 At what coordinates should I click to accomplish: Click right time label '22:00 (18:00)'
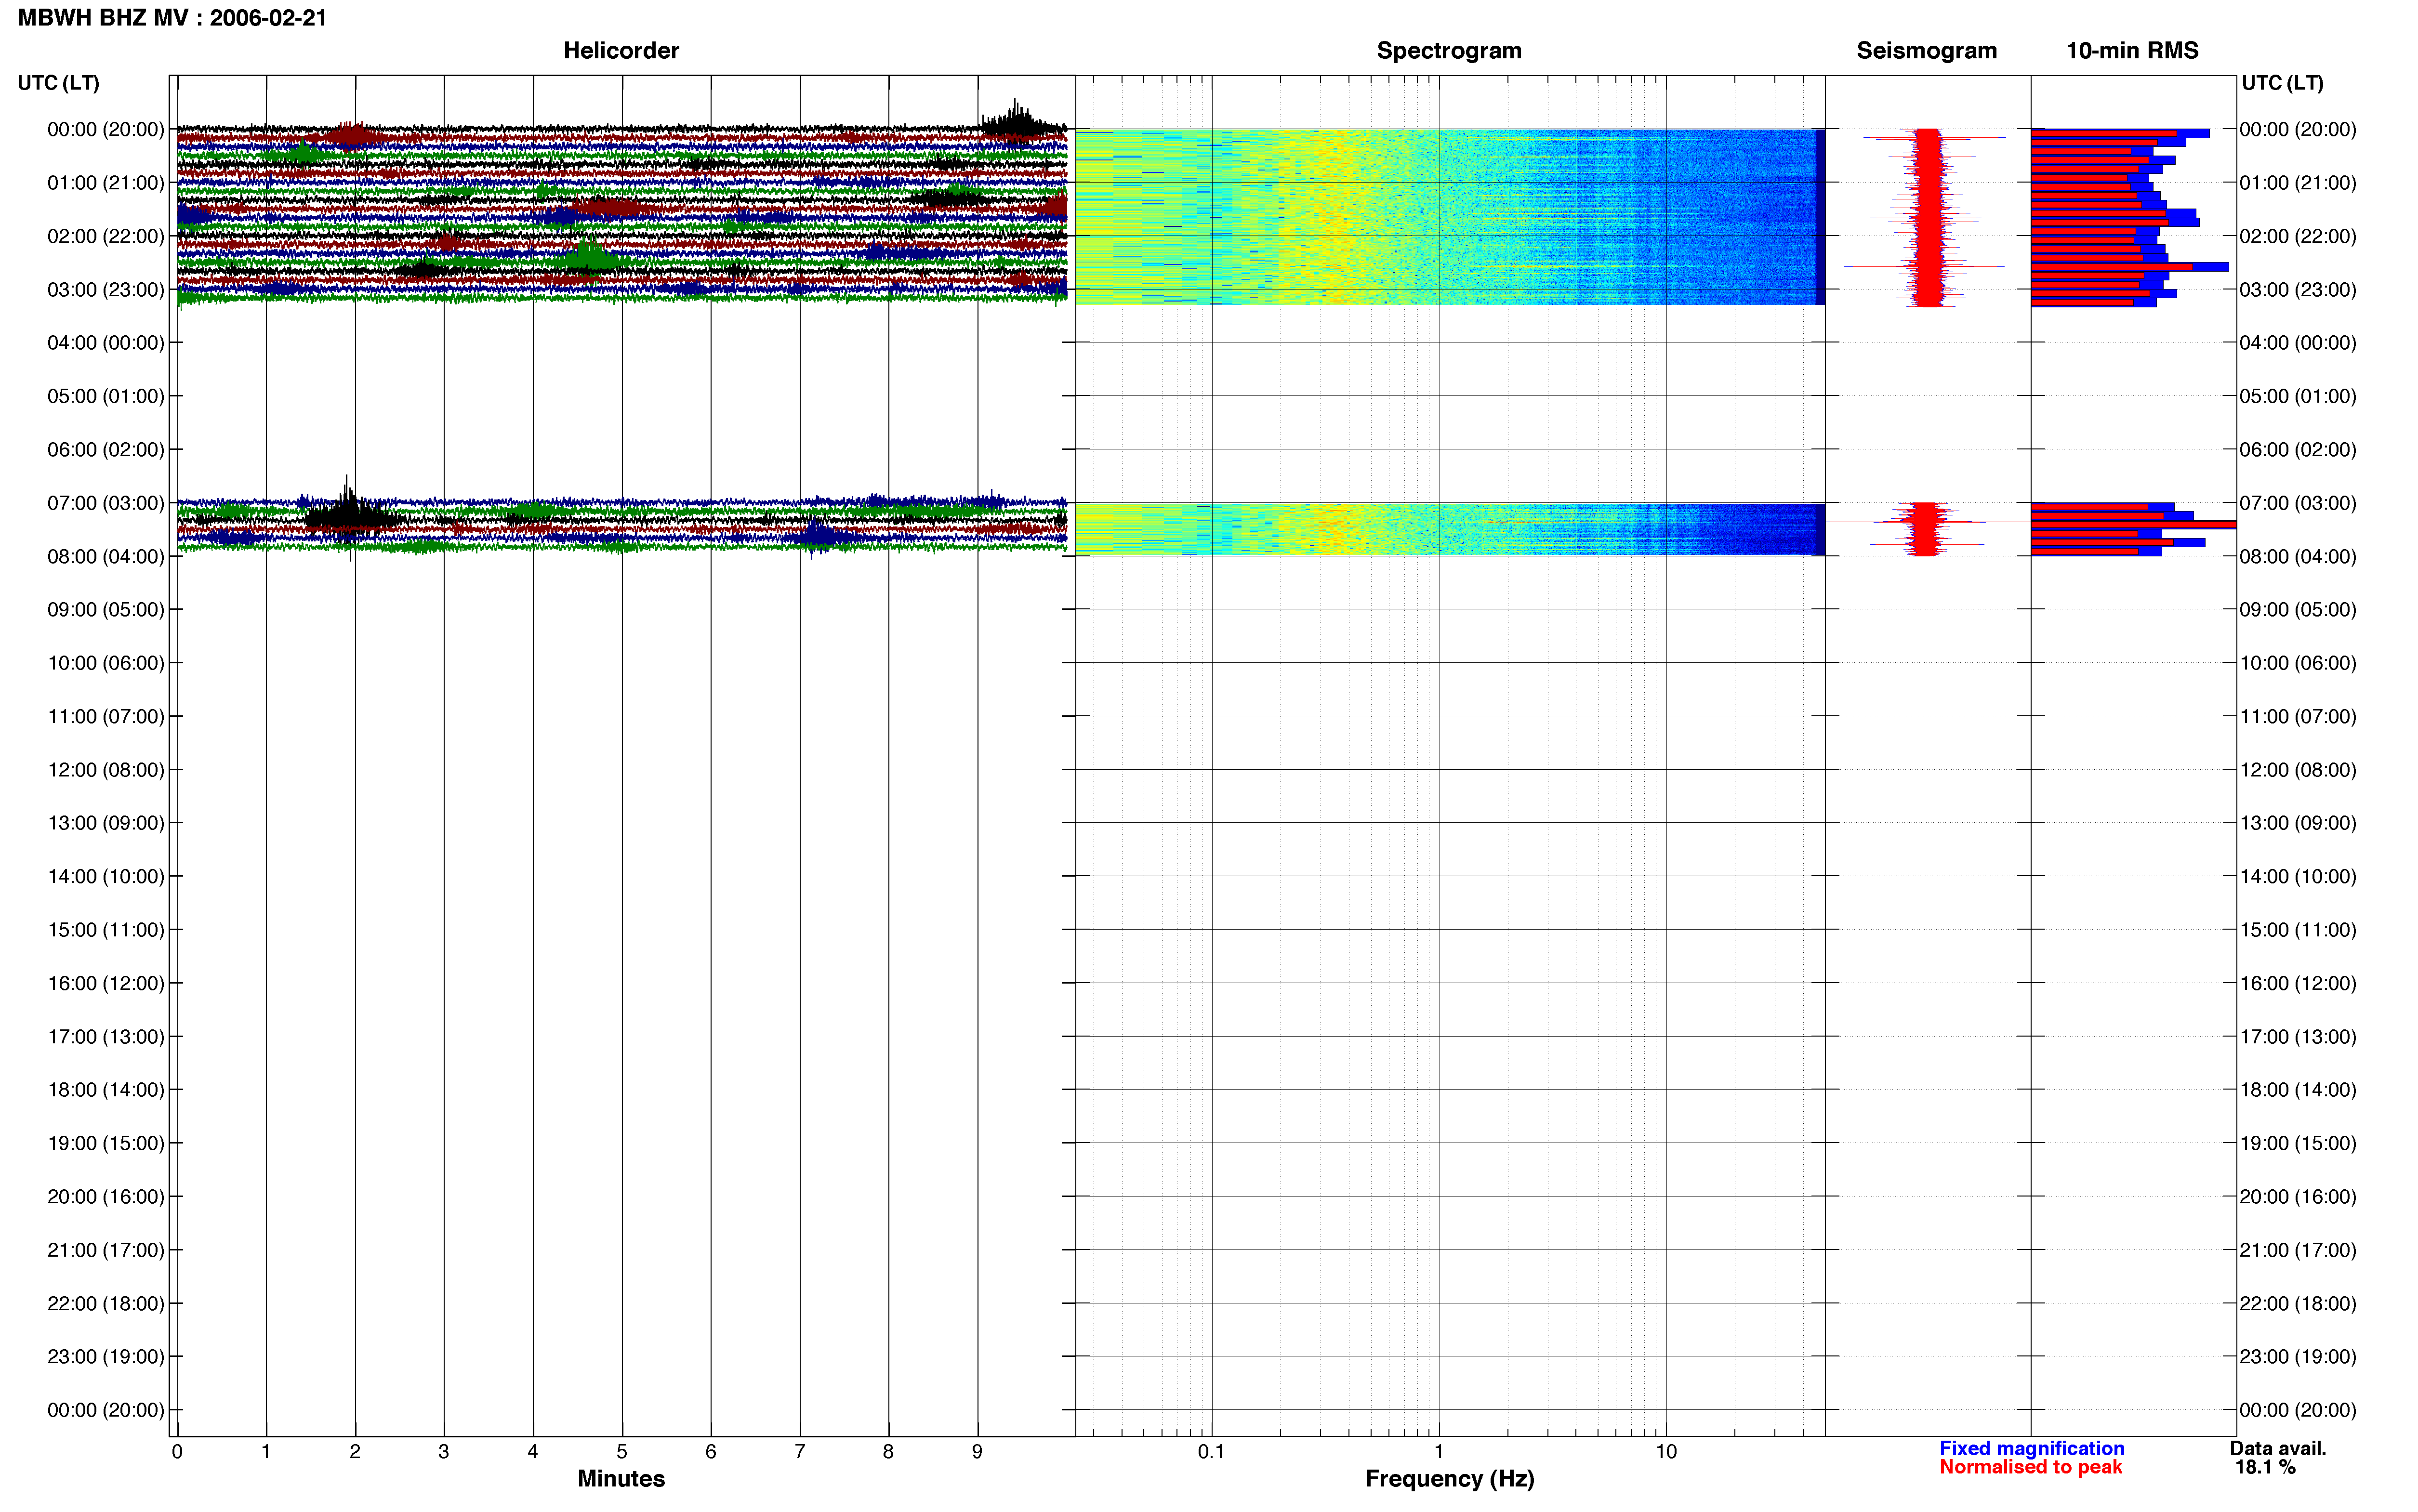click(x=2298, y=1304)
